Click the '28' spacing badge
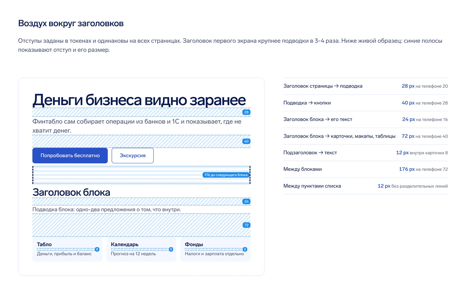 [x=246, y=112]
